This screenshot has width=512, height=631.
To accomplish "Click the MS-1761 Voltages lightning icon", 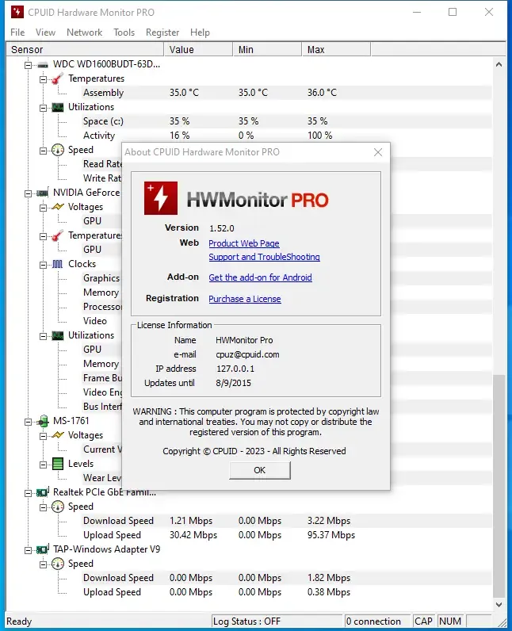I will click(58, 435).
